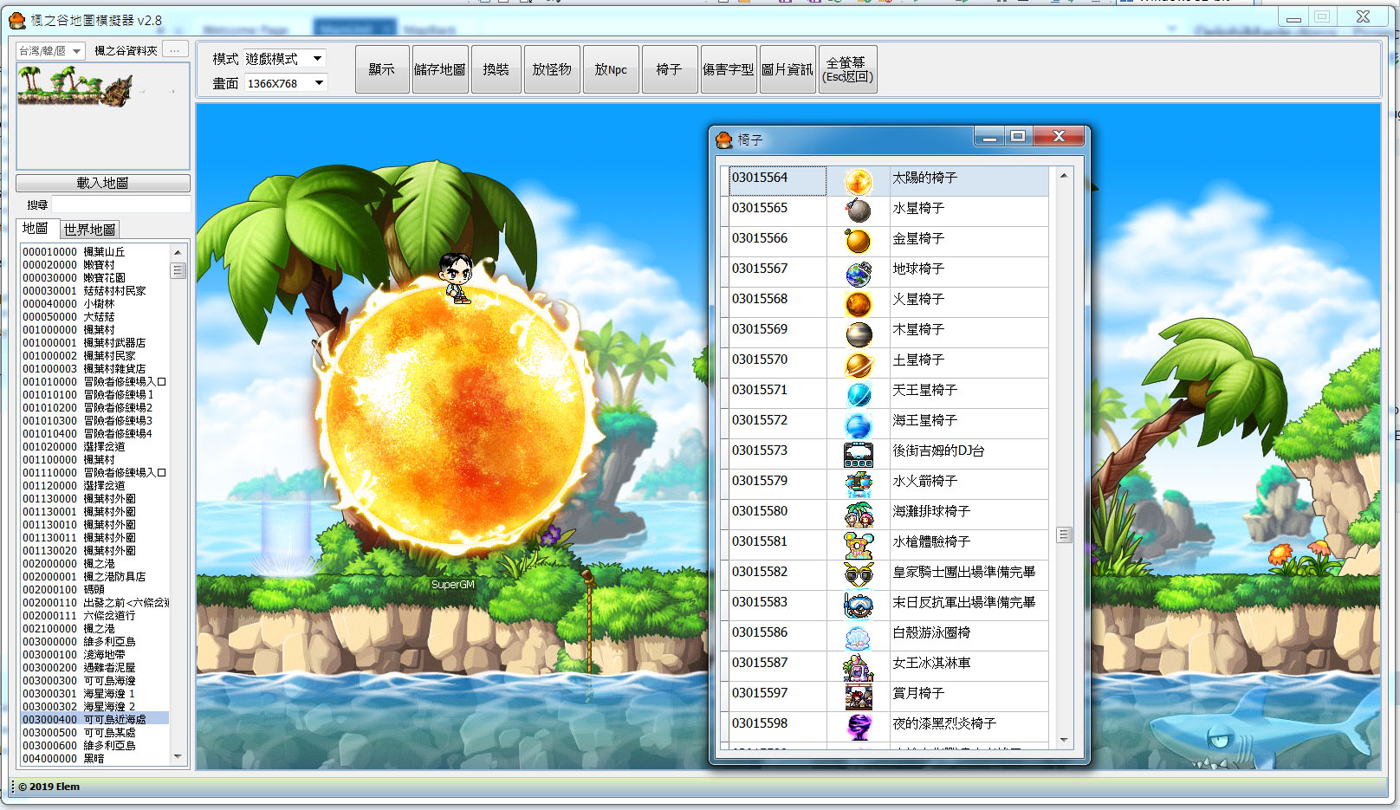Choose the royal knights icon 03015582
The image size is (1400, 810).
pyautogui.click(x=858, y=575)
